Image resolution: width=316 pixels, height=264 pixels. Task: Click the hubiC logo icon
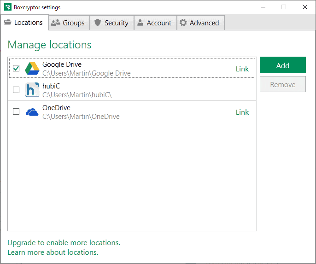coord(32,90)
